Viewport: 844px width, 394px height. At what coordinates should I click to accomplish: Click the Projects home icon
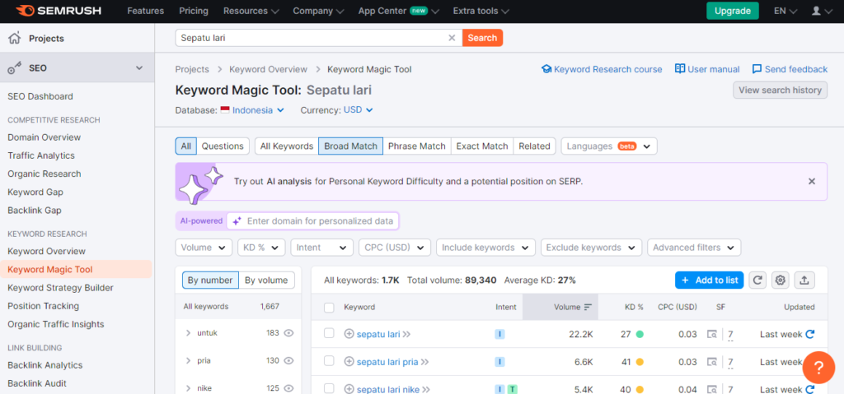click(x=15, y=38)
